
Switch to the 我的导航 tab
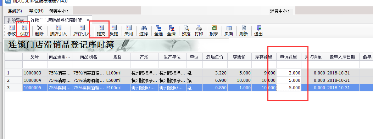point(16,20)
